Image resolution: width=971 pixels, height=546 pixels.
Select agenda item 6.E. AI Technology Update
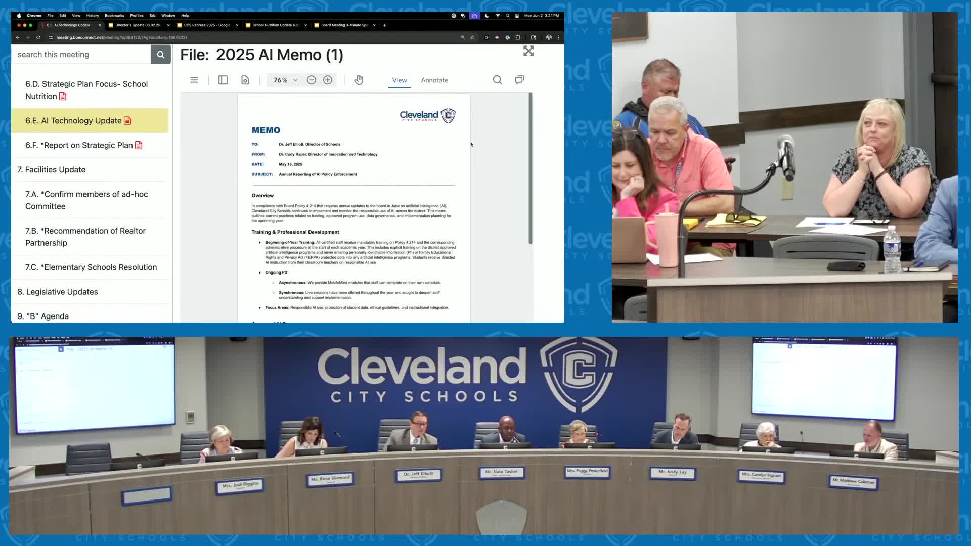point(90,120)
